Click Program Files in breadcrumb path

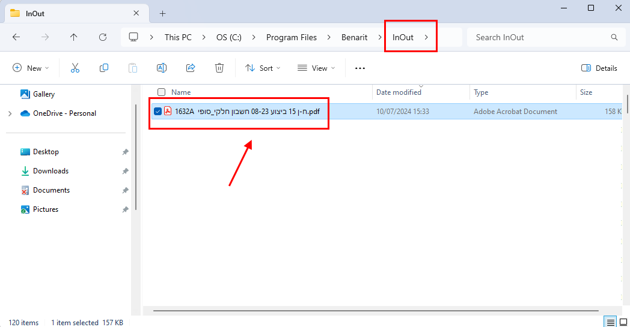[x=291, y=37]
